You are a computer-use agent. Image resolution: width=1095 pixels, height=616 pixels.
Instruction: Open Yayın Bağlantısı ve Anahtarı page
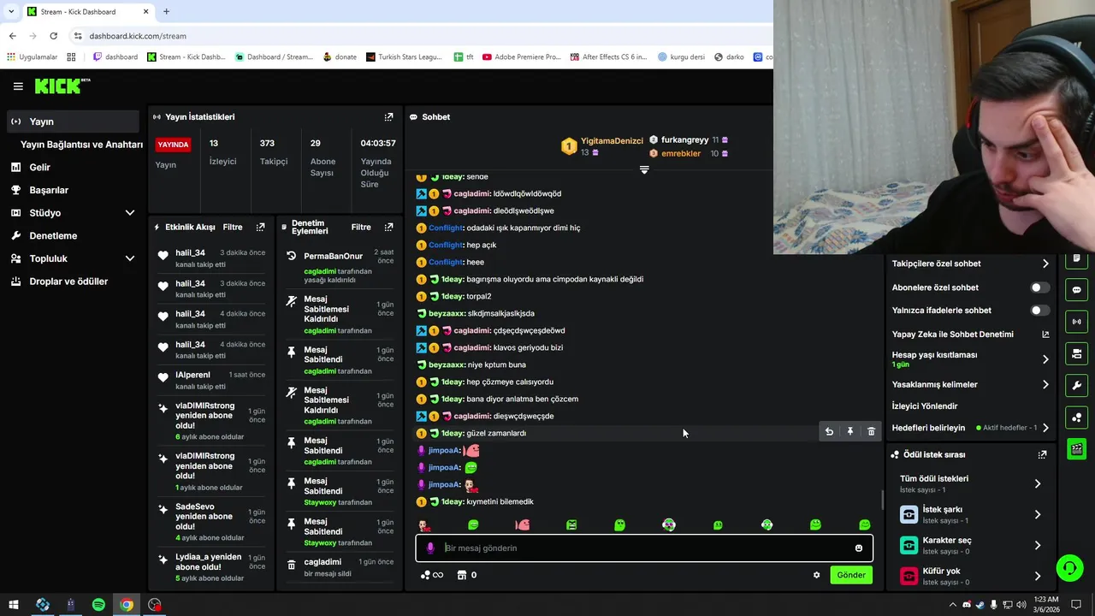(81, 145)
